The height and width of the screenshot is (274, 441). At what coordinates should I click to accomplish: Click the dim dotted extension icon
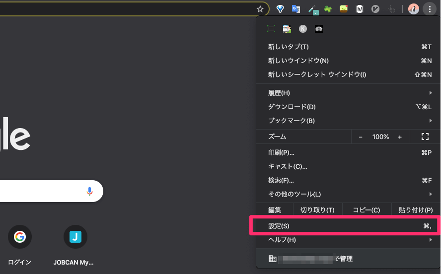coord(391,9)
